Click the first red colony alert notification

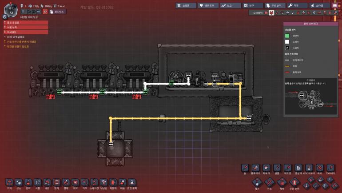(26, 23)
